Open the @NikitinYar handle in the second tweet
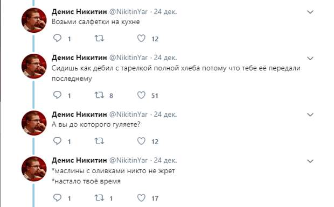Image resolution: width=334 pixels, height=207 pixels. (128, 58)
